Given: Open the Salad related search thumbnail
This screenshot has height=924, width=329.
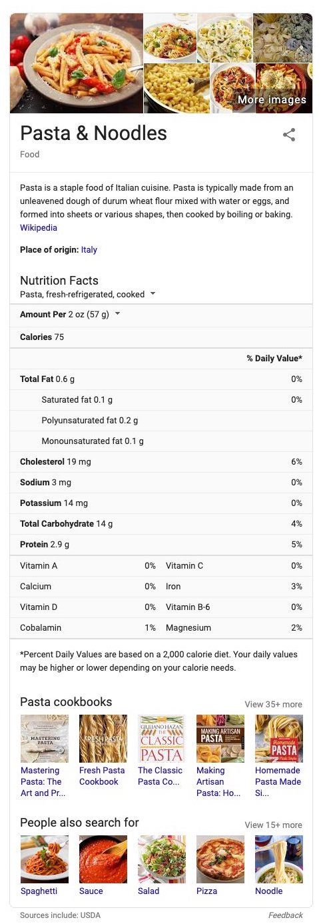Looking at the screenshot, I should coord(162,859).
